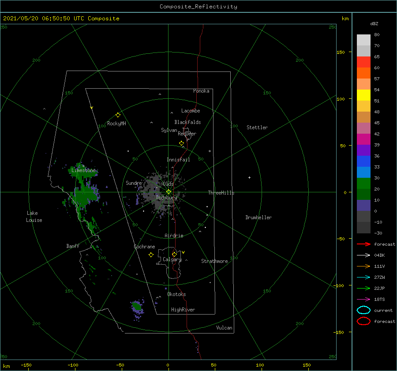Select the Sylvan label
The height and width of the screenshot is (371, 397).
(x=169, y=130)
